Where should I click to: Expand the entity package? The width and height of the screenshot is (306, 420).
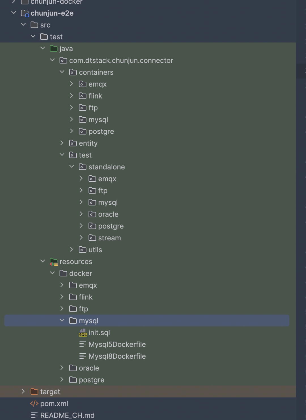tap(62, 143)
